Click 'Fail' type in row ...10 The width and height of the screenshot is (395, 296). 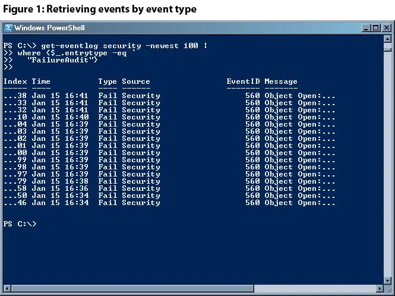(108, 117)
